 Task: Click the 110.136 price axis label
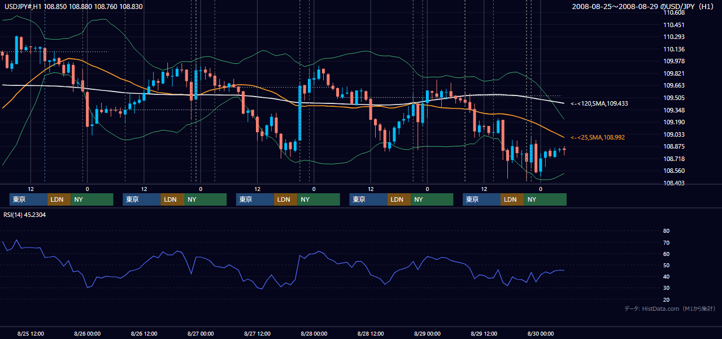click(674, 49)
